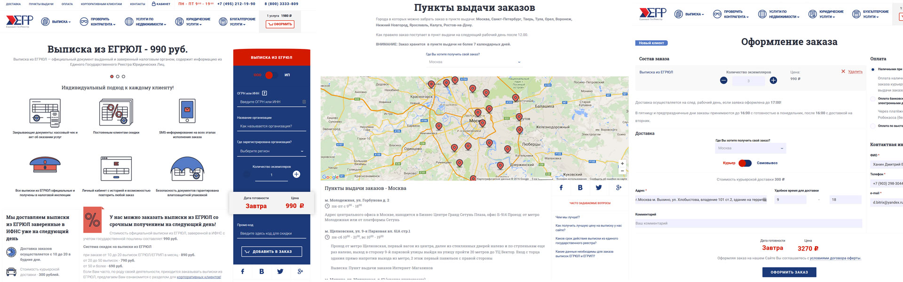Open Выписка menu via its document icon, left page
903x282 pixels.
click(x=45, y=22)
